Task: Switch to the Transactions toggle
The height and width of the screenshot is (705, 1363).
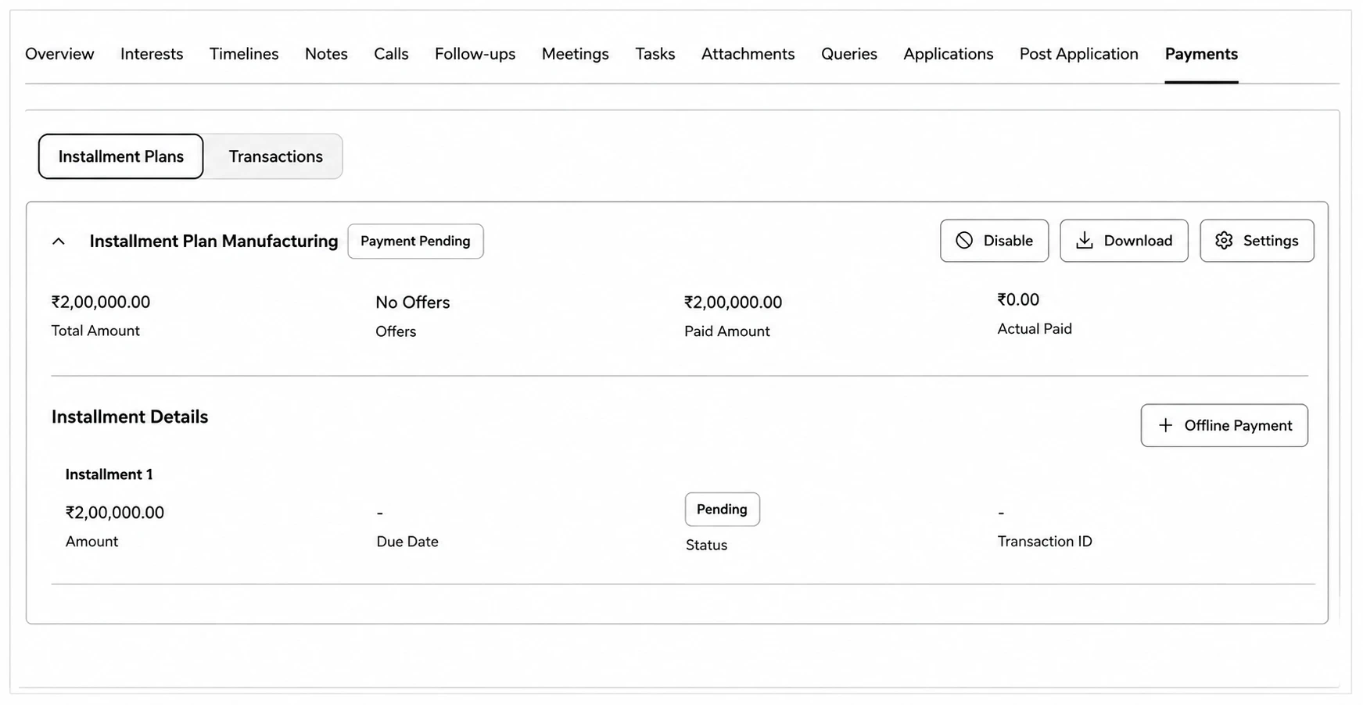Action: [275, 156]
